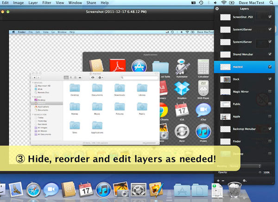278x202 pixels.
Task: Hide the ScreenShot .PSD layer via its checkbox
Action: (270, 17)
